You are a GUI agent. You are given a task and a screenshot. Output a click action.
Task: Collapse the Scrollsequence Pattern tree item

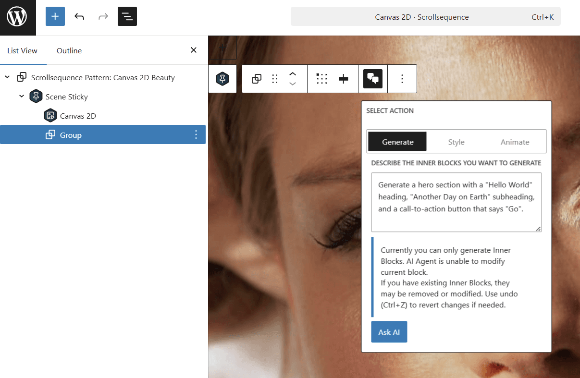[x=7, y=77]
